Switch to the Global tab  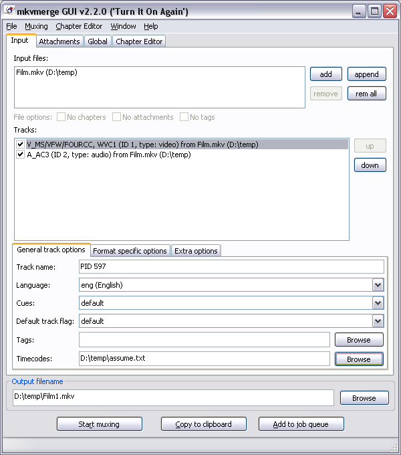[x=98, y=41]
